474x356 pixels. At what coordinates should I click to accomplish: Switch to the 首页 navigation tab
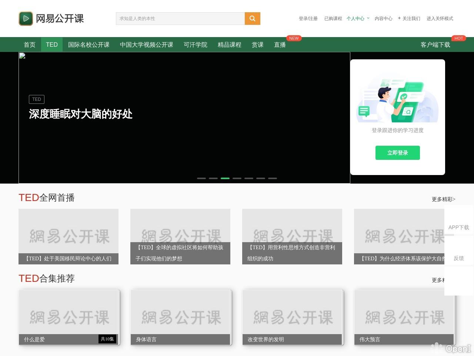29,44
